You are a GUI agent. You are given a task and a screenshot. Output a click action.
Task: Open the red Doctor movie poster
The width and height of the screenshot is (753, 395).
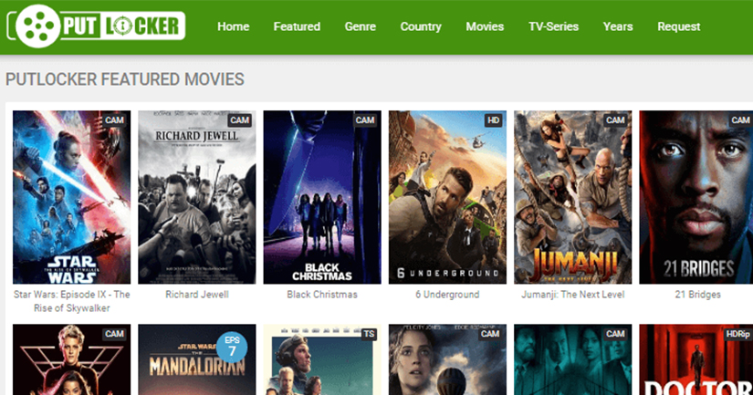coord(696,359)
